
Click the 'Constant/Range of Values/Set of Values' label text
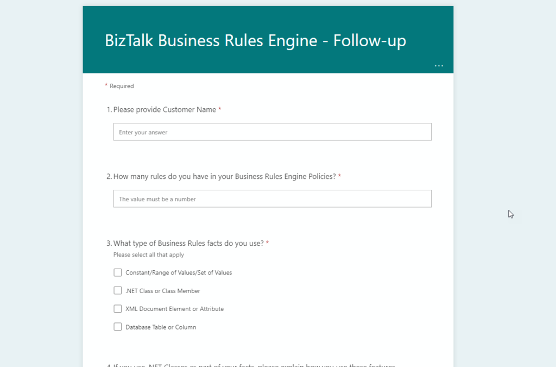click(179, 272)
